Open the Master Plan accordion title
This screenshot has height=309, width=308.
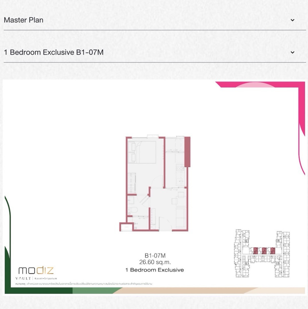click(24, 20)
